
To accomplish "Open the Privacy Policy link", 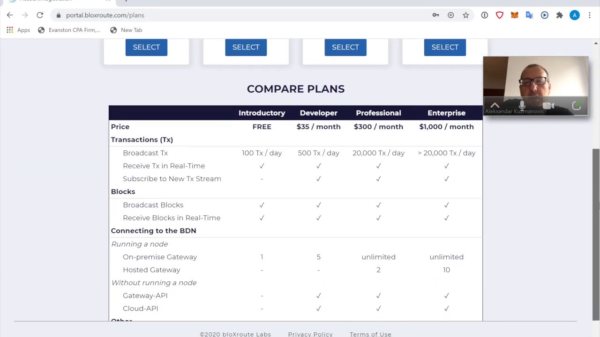I will click(310, 334).
